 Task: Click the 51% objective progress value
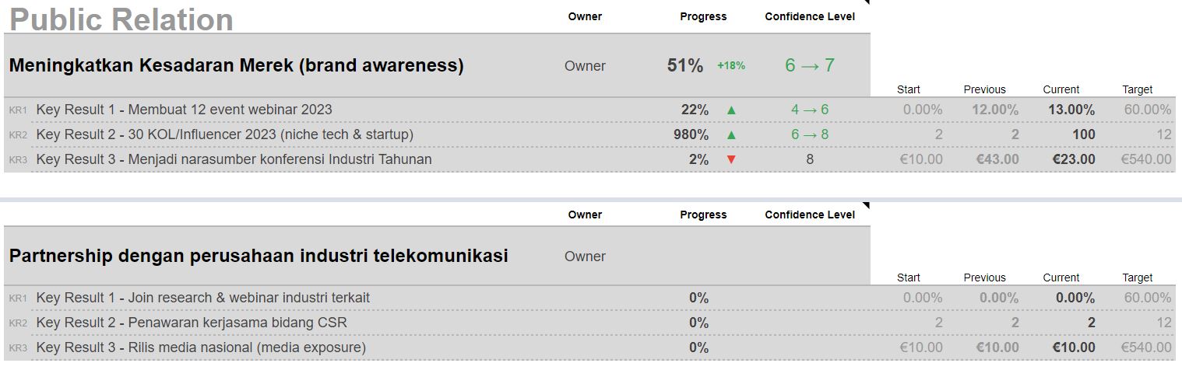tap(685, 66)
